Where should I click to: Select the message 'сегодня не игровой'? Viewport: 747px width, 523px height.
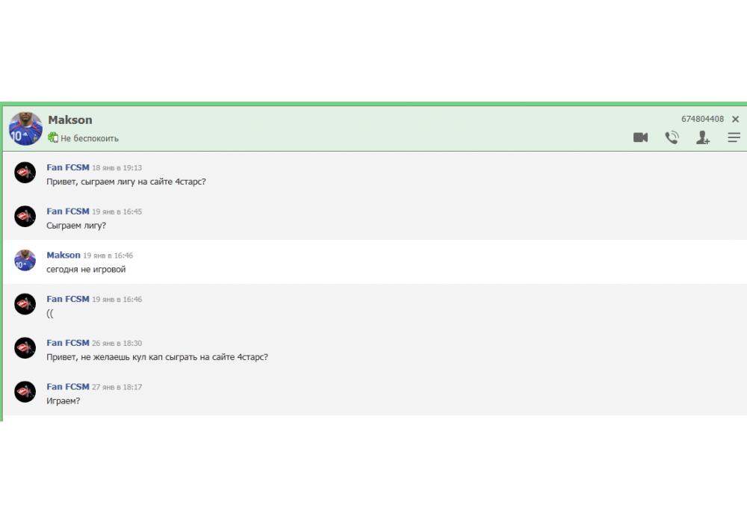[86, 269]
